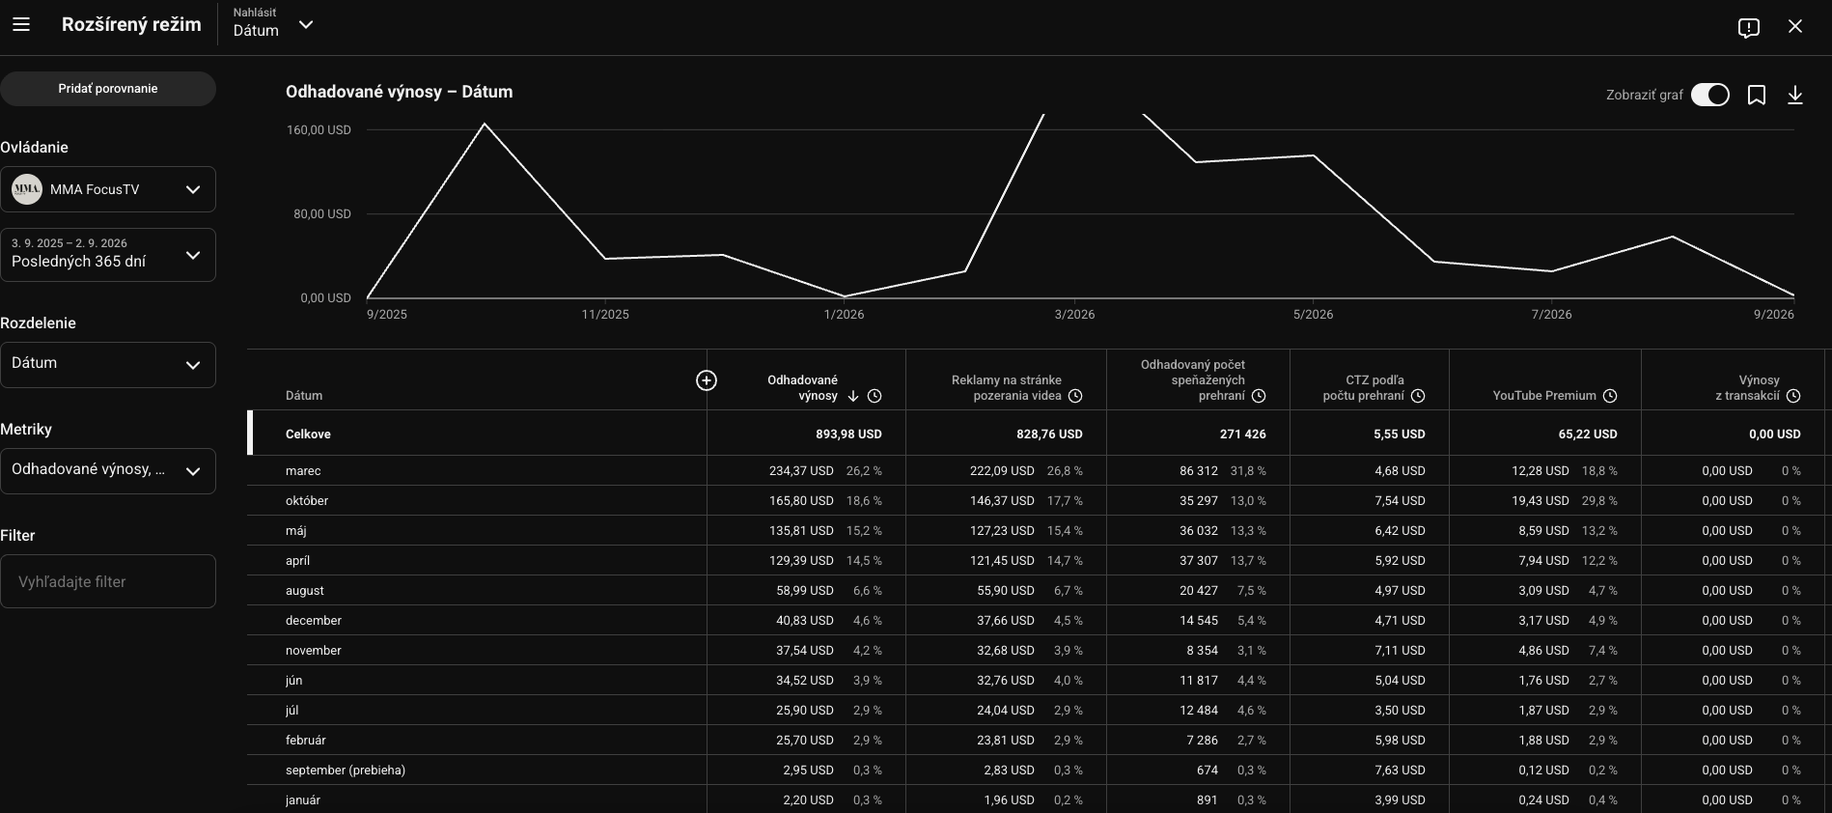Screen dimensions: 1832x813
Task: Click the Vyhľadajte filter input field
Action: click(x=108, y=581)
